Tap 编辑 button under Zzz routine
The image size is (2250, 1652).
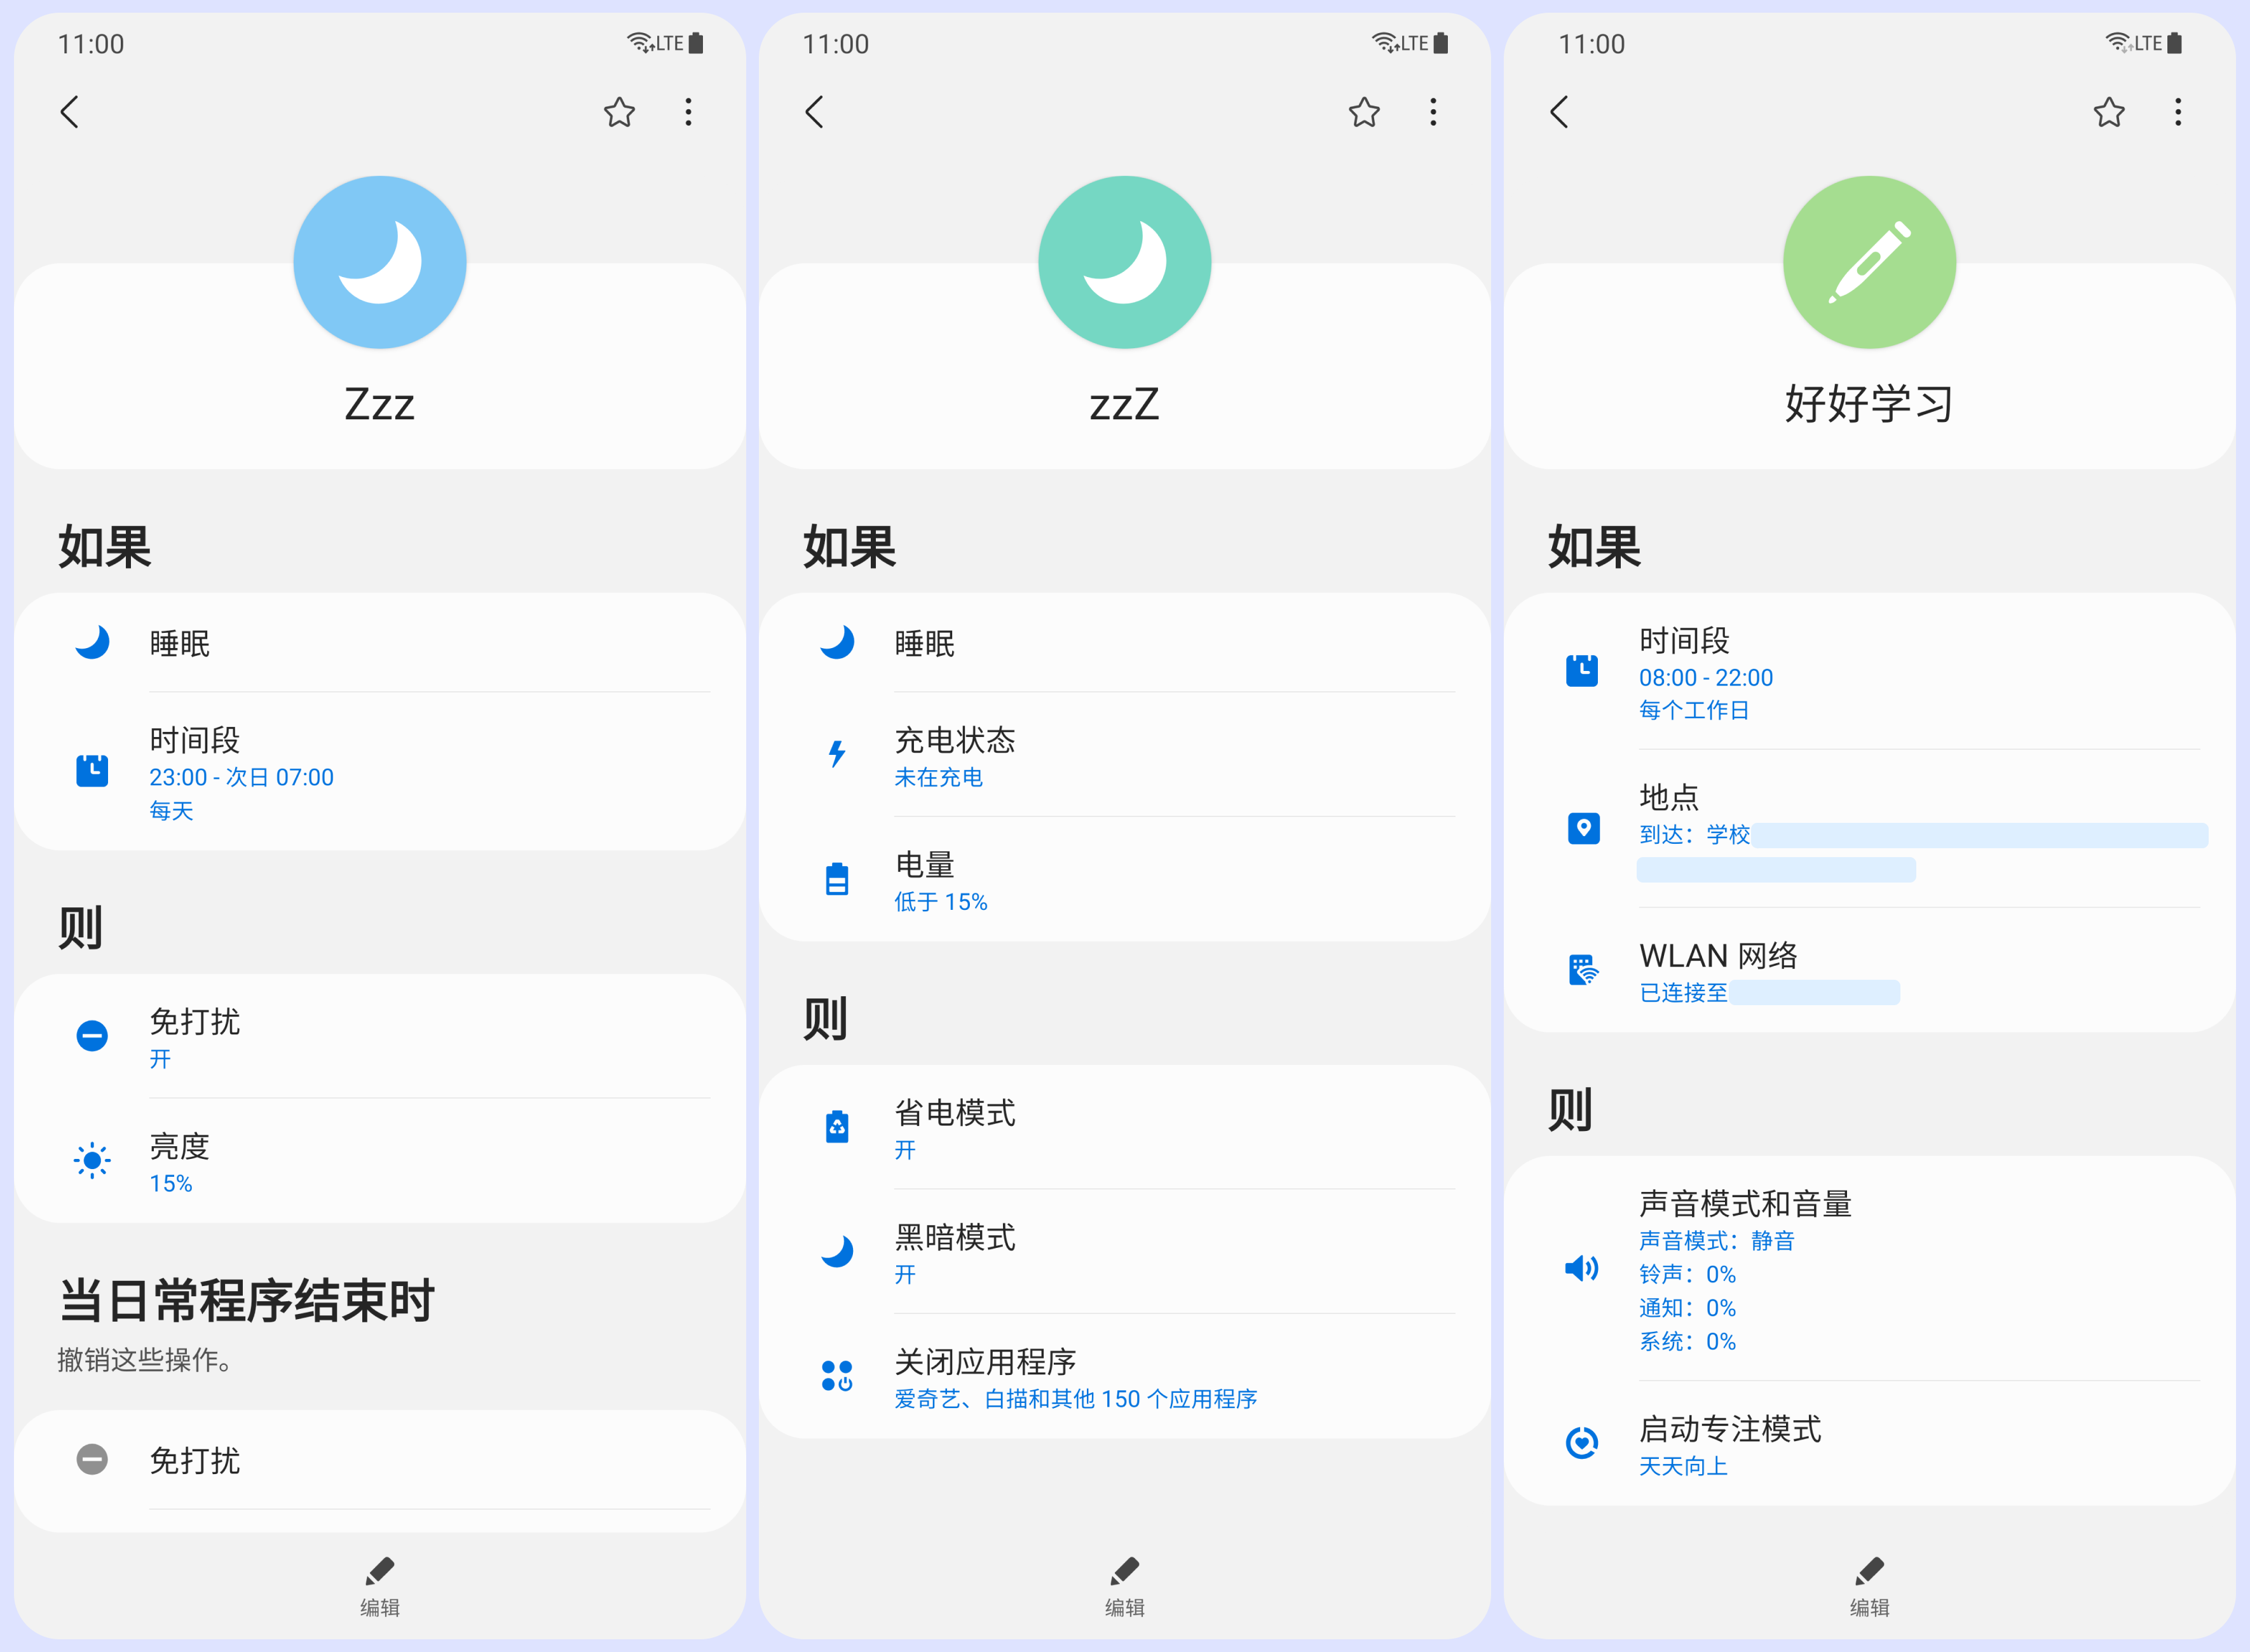point(379,1586)
